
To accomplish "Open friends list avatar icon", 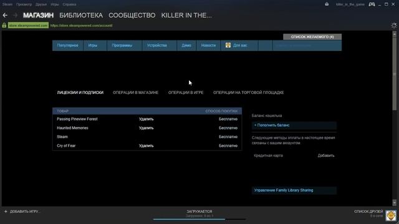I will (391, 215).
